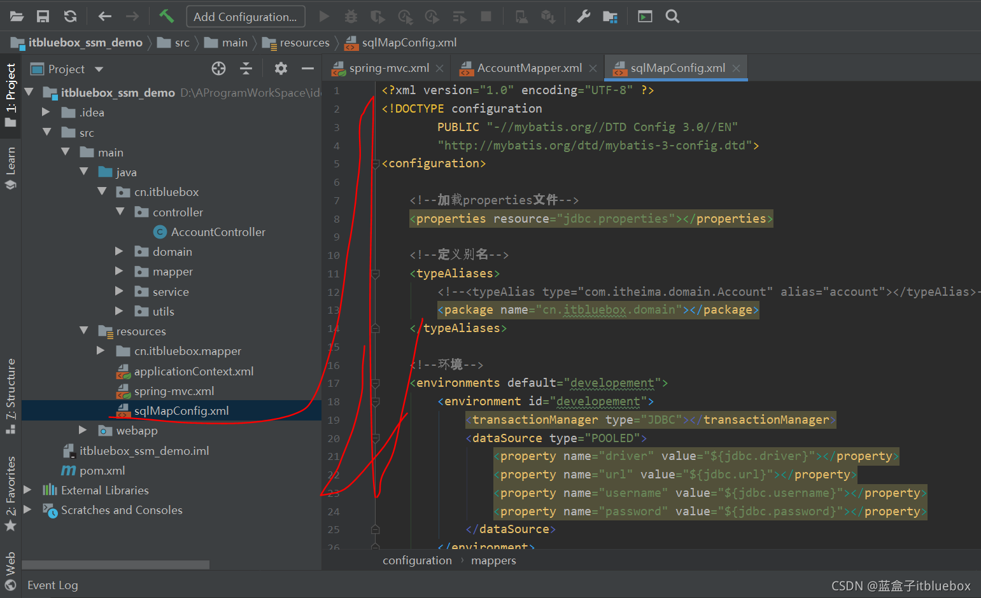The height and width of the screenshot is (598, 981).
Task: Select the sqlMapConfig.xml editor tab
Action: (x=677, y=68)
